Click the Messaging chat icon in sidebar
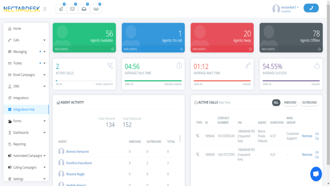The width and height of the screenshot is (330, 186). point(10,52)
